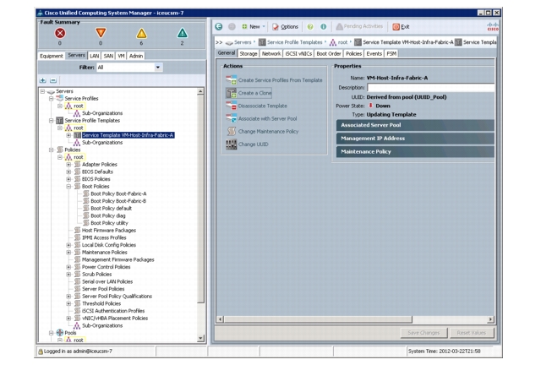Open the Storage tab
This screenshot has height=365, width=541.
pyautogui.click(x=249, y=54)
